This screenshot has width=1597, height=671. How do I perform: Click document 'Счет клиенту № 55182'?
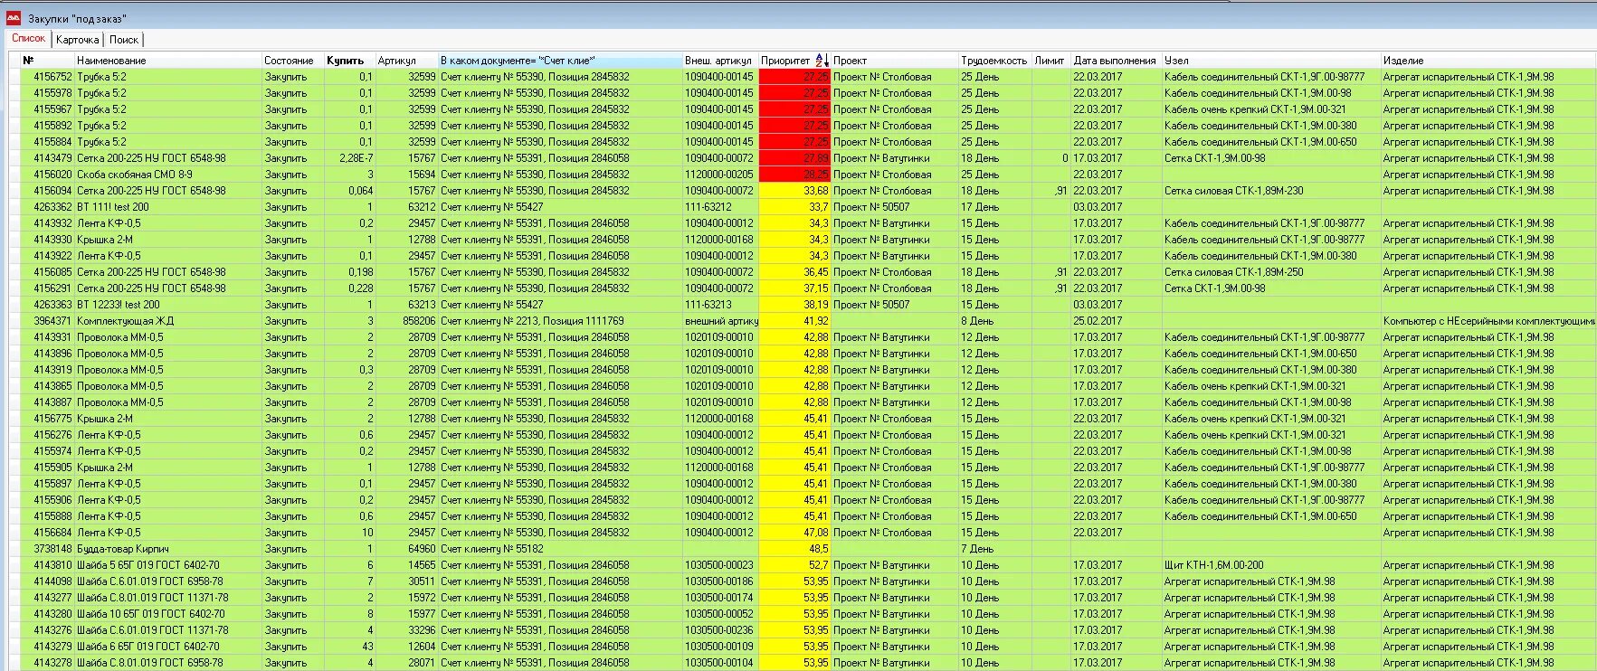pos(492,549)
